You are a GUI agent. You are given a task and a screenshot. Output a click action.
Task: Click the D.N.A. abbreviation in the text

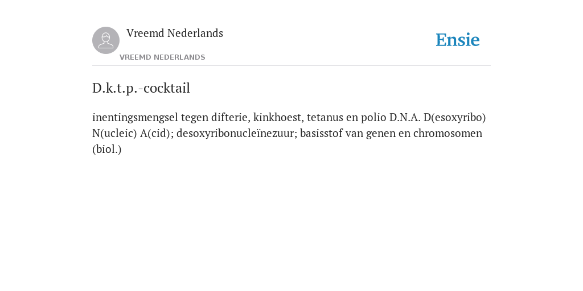point(405,117)
